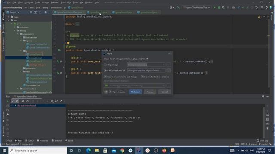Open the To package combo box arrow

pos(163,65)
